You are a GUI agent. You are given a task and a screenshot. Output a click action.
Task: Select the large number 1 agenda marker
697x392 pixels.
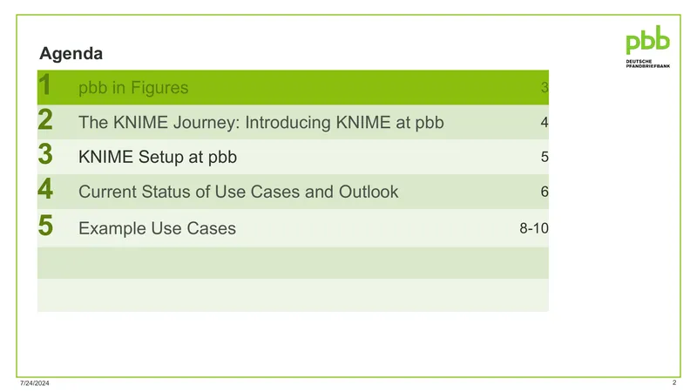tap(44, 84)
